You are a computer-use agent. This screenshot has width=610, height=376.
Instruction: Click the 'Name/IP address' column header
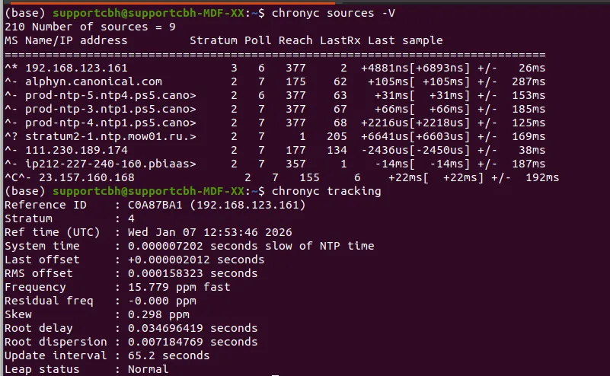76,40
